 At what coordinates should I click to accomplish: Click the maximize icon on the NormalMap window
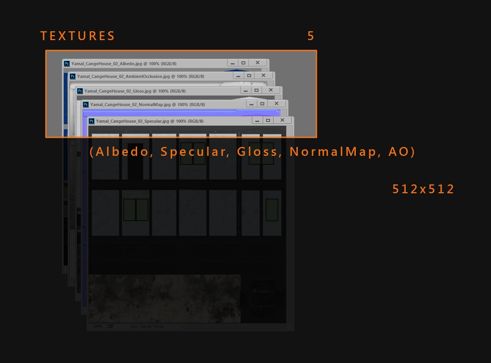coord(262,103)
